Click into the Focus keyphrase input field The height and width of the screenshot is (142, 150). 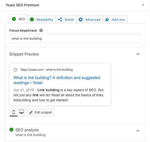coord(75,38)
